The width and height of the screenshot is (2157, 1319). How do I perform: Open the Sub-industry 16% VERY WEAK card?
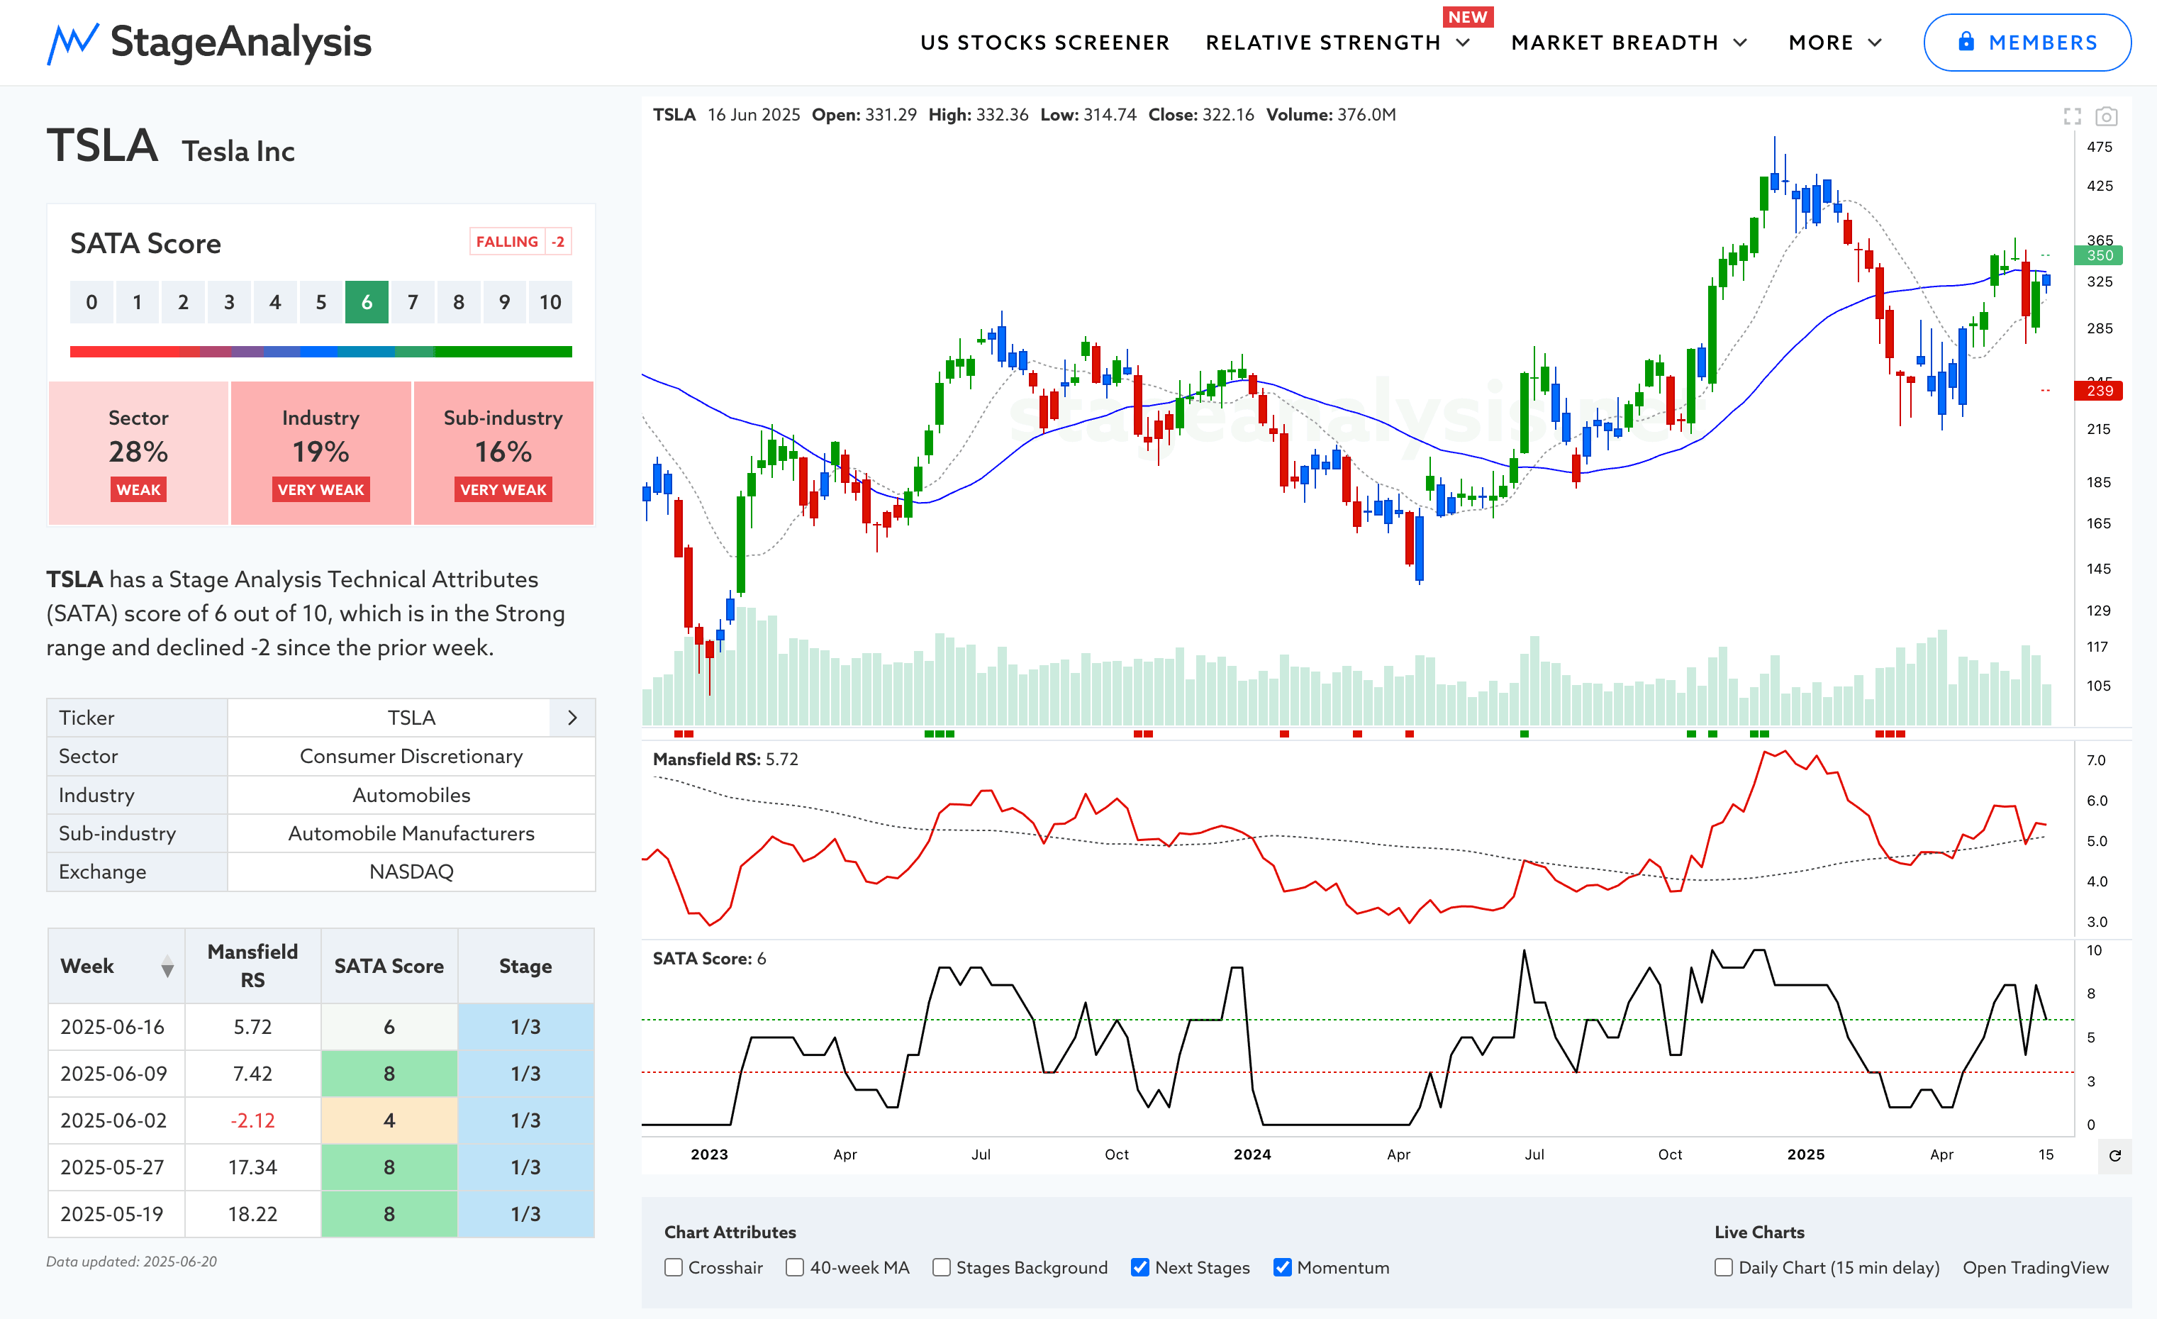pos(503,453)
